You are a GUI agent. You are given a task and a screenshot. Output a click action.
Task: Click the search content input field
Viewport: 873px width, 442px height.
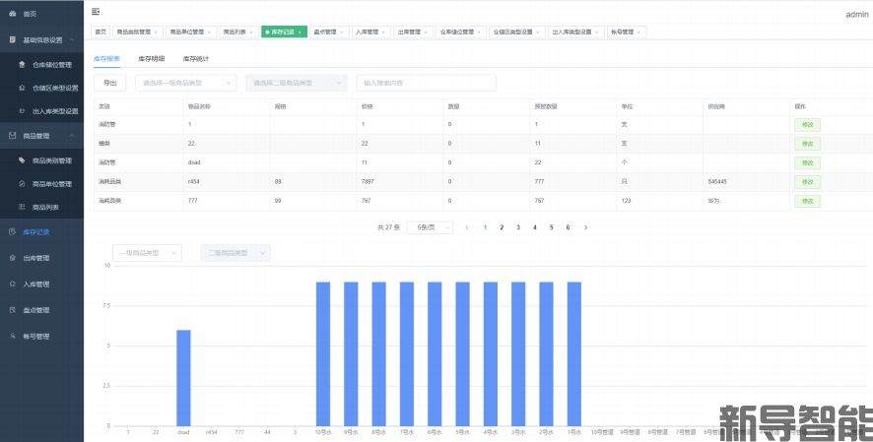coord(426,84)
